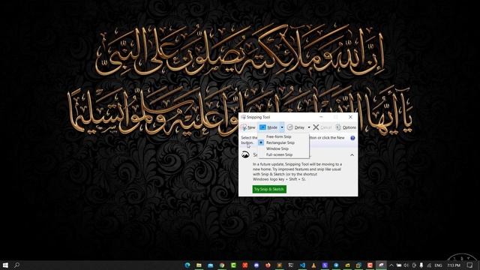Open the Windows Start menu
Screen dimensions: 480x270
[x=5, y=265]
